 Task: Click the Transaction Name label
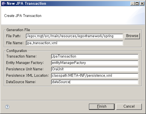click(x=21, y=56)
